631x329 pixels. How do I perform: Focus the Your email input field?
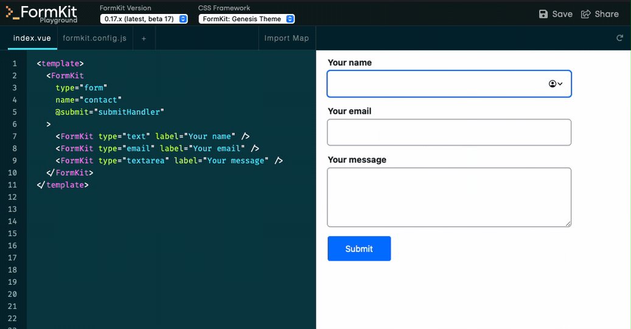[449, 132]
